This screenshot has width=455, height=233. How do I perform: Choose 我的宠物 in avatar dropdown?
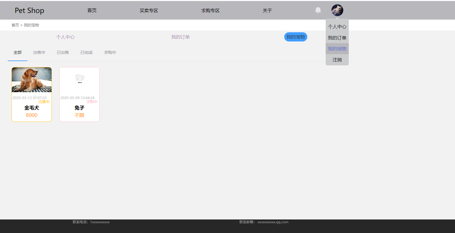coord(337,49)
